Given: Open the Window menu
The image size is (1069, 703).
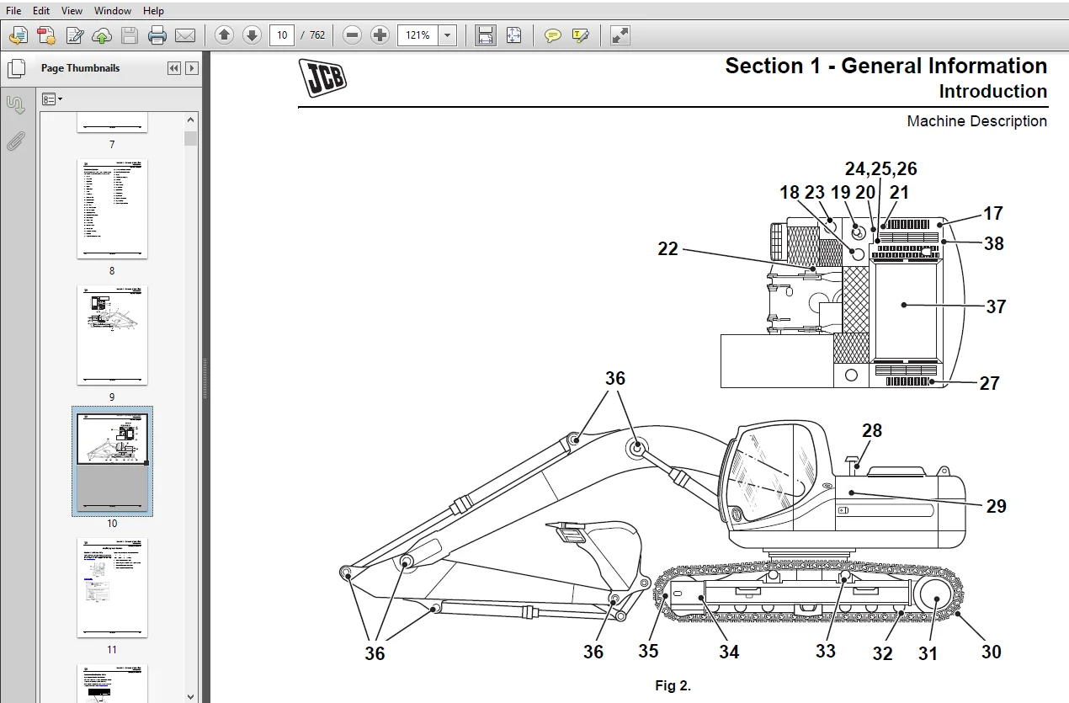Looking at the screenshot, I should click(112, 11).
